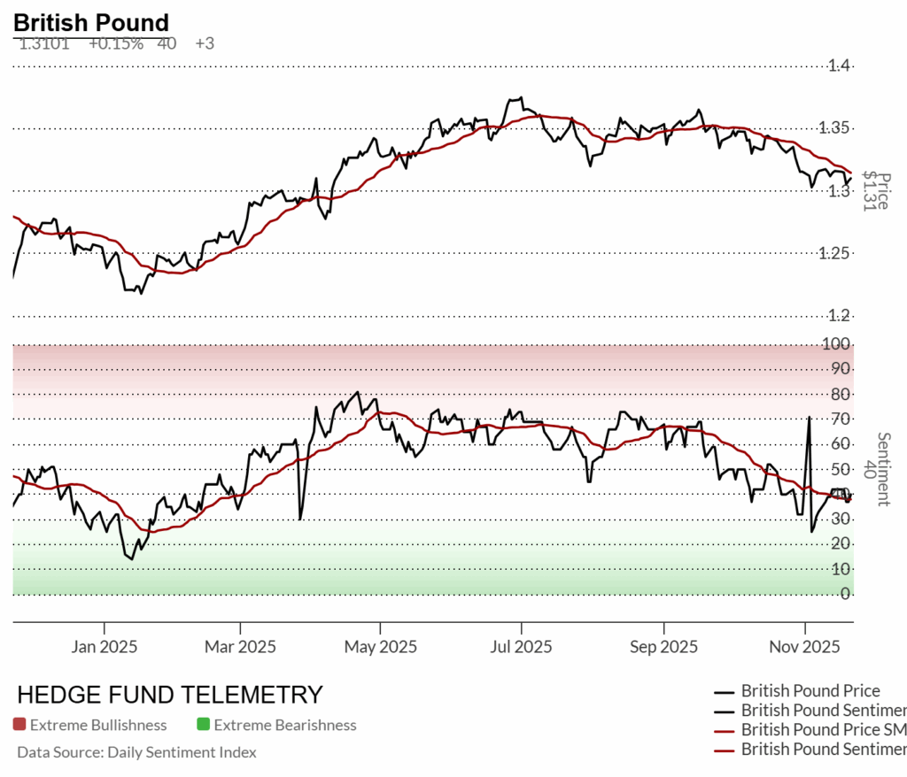Image resolution: width=907 pixels, height=777 pixels.
Task: Click the green Extreme Bearishness square
Action: tap(203, 725)
